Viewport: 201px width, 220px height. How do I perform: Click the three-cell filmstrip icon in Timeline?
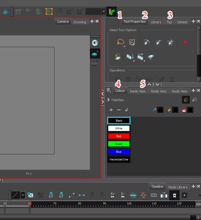(x=154, y=195)
